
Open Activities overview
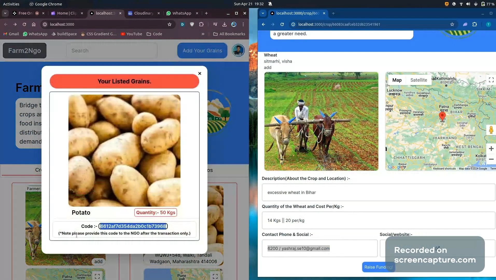pos(11,4)
